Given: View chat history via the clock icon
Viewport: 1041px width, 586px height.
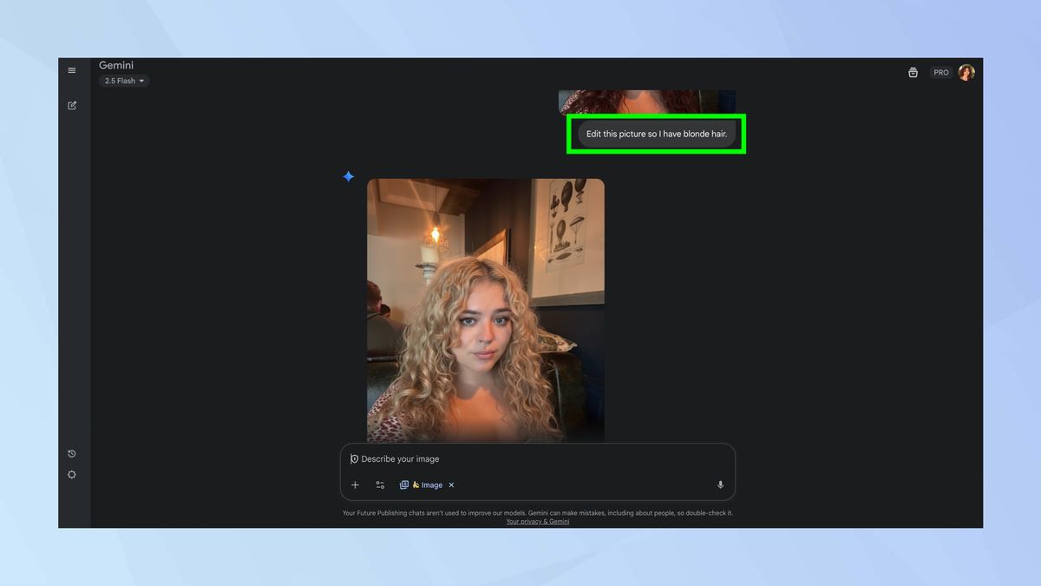Looking at the screenshot, I should pyautogui.click(x=72, y=452).
